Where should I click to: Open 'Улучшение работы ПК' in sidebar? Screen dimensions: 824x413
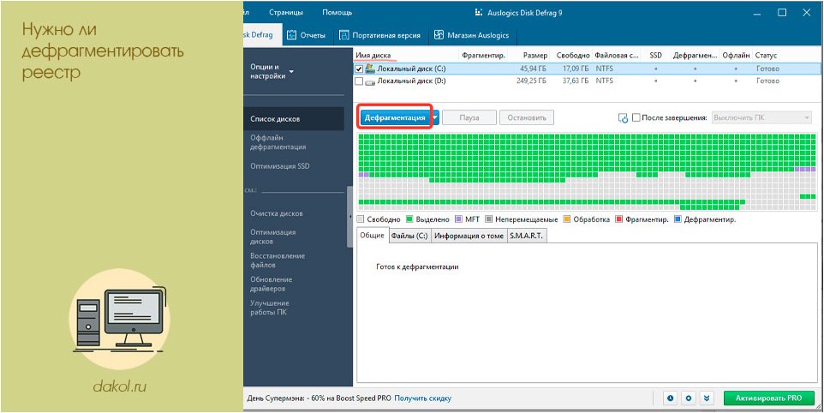[270, 308]
